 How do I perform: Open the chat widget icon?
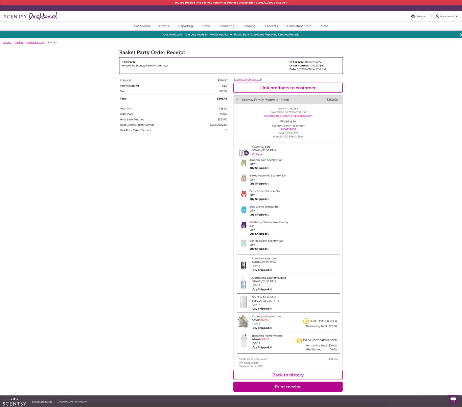coord(453,400)
